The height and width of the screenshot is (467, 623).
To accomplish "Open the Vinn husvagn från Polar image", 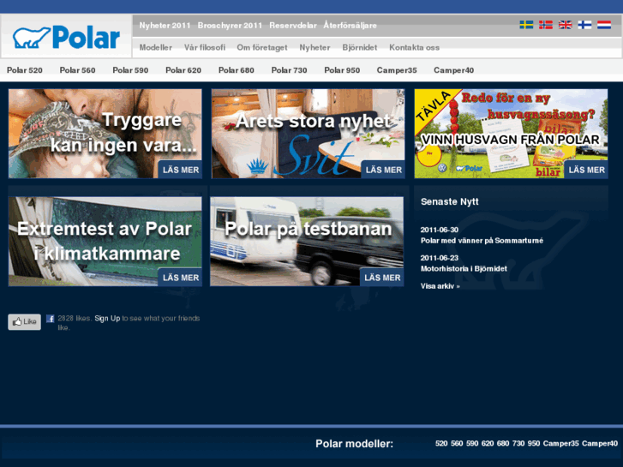I will (511, 134).
